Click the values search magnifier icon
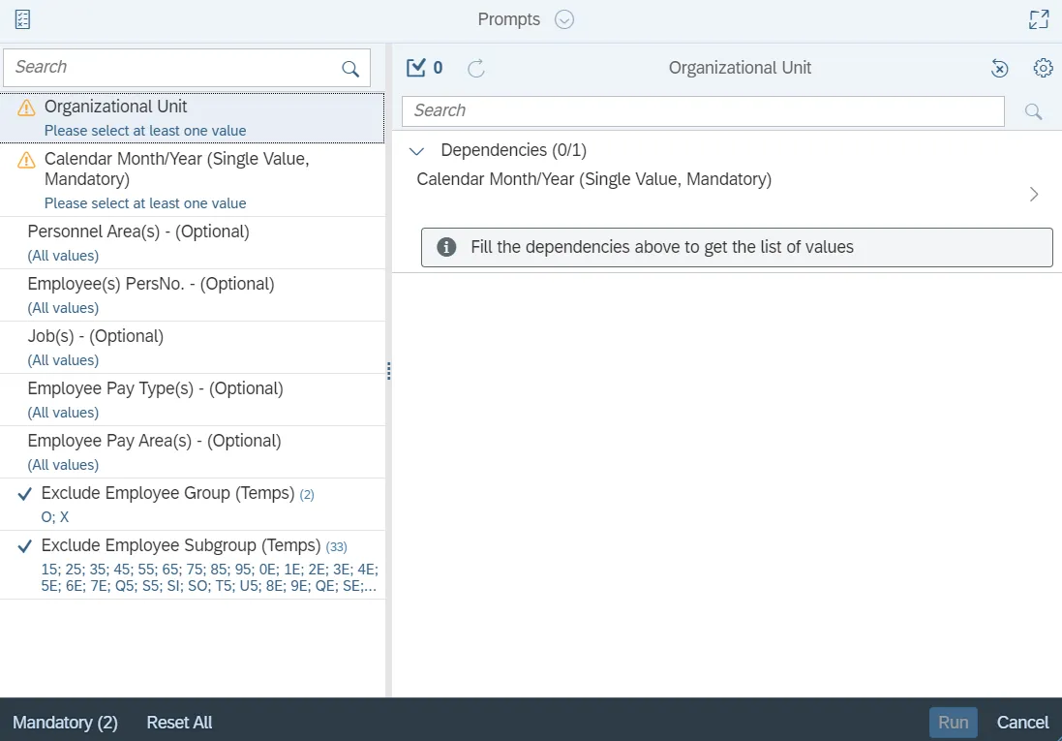Screen dimensions: 1062x741 pos(1033,111)
